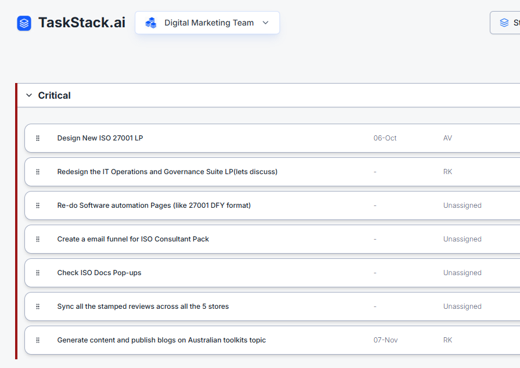Open the ISO Consultant Pack email funnel task
The image size is (520, 368).
[133, 239]
